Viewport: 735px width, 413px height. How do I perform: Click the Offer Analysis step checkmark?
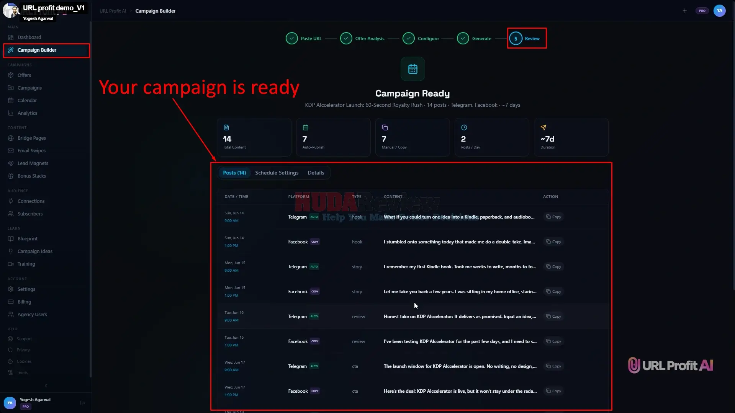click(x=346, y=38)
